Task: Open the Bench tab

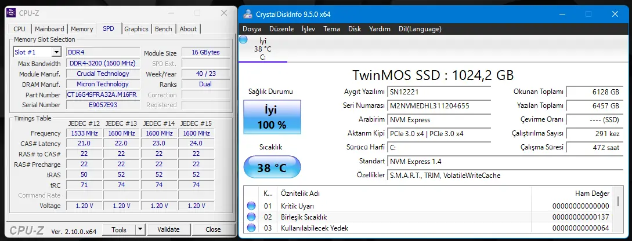Action: point(163,29)
